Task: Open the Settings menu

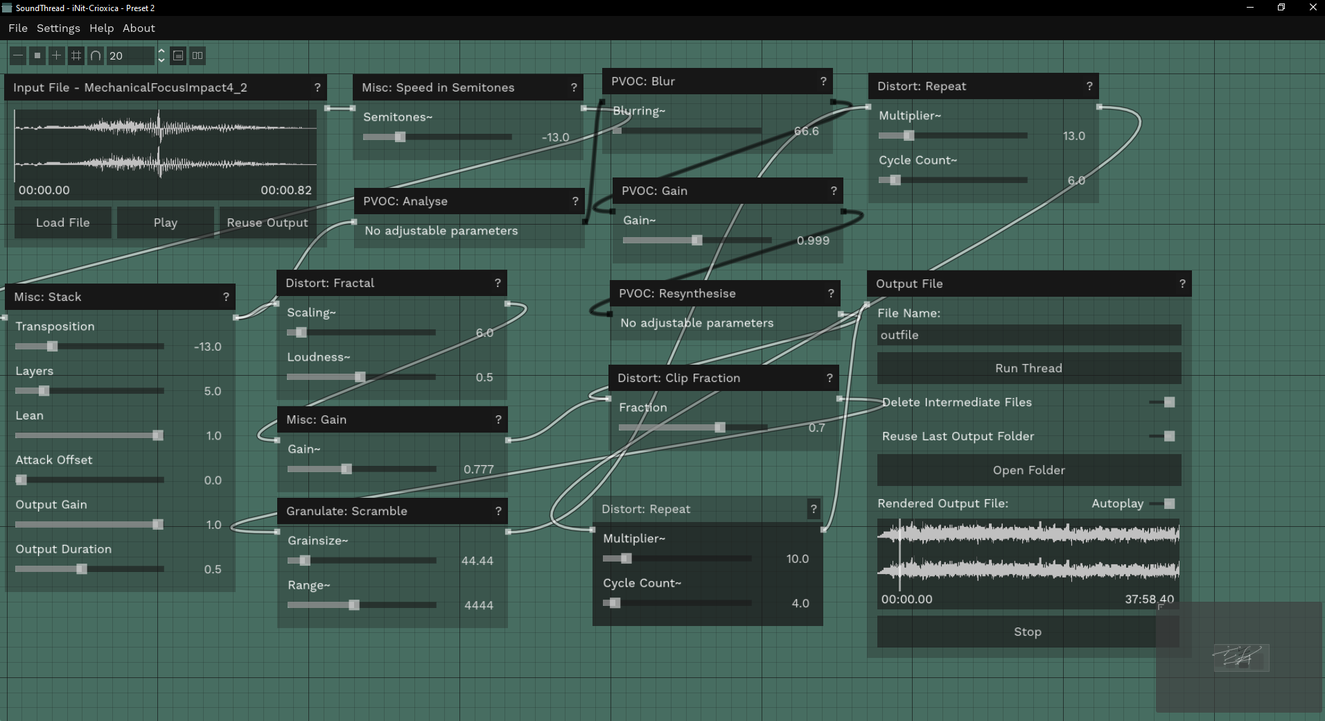Action: coord(58,28)
